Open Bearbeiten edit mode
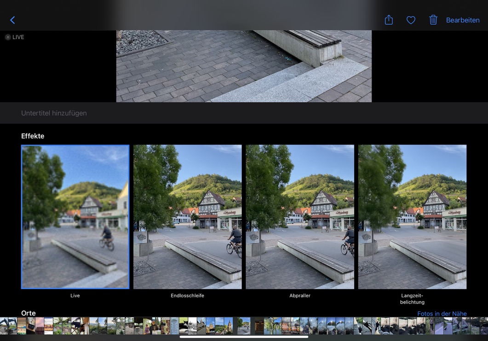 point(463,20)
